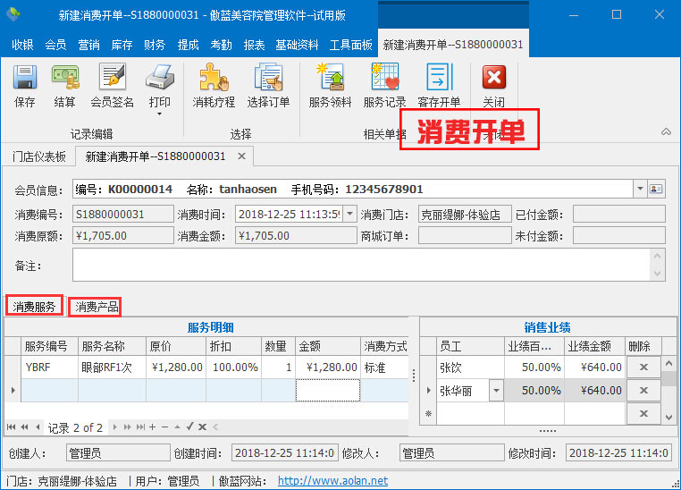
Task: Click the 保存 save icon
Action: click(x=24, y=79)
